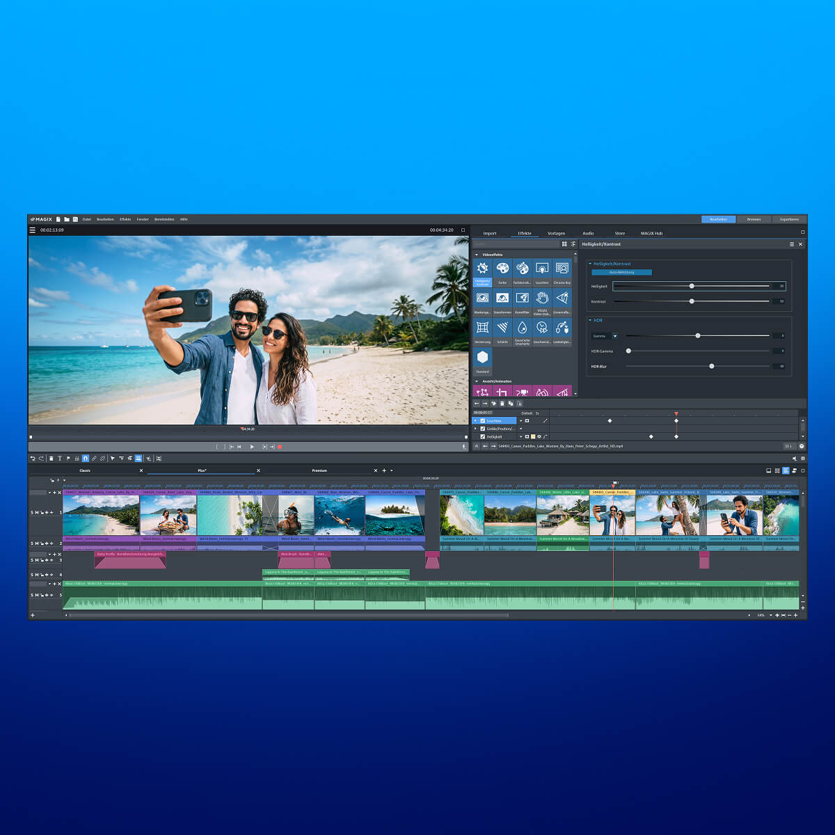The height and width of the screenshot is (835, 835).
Task: Click the undo arrow in timeline toolbar
Action: coord(33,459)
